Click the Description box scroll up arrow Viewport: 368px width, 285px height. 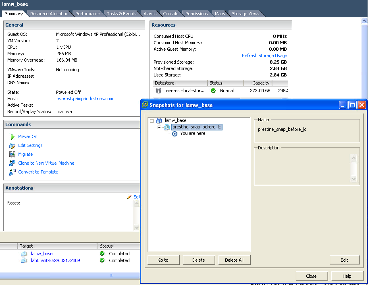[x=353, y=158]
